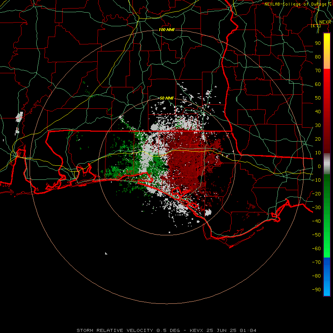
Task: Click the KT units label above color bar
Action: (316, 26)
